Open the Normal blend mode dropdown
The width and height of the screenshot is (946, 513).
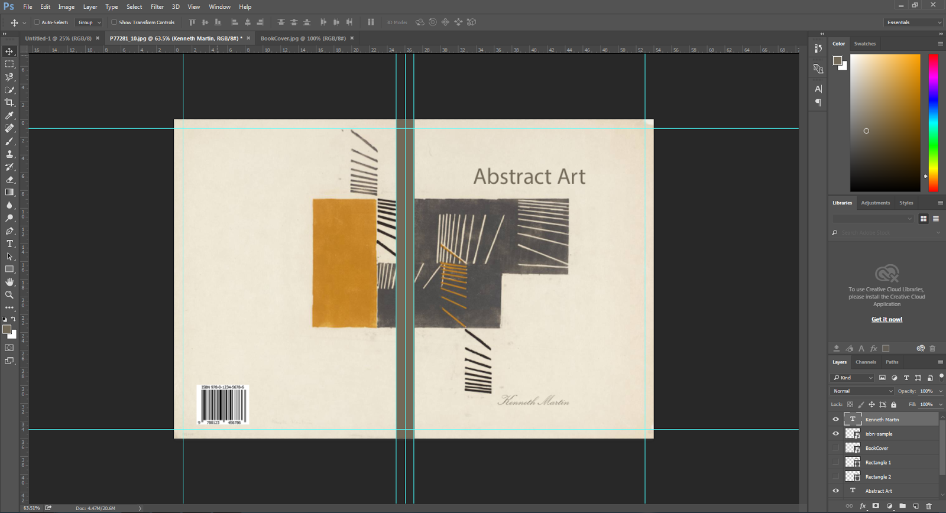pyautogui.click(x=863, y=391)
